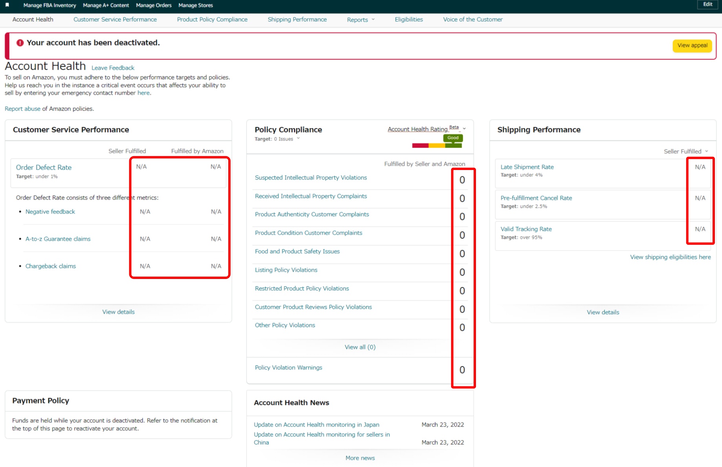Image resolution: width=722 pixels, height=467 pixels.
Task: Open Valid Tracking Rate metric
Action: click(526, 229)
